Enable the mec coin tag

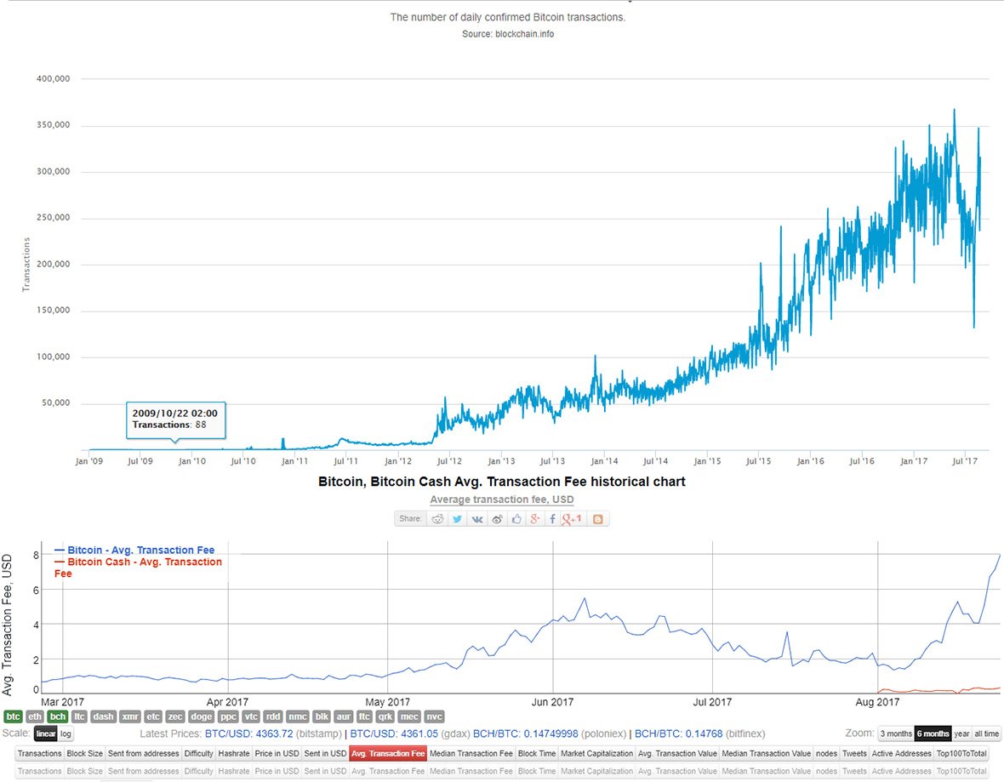pyautogui.click(x=409, y=716)
